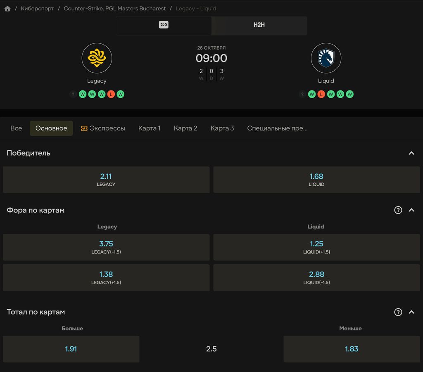The width and height of the screenshot is (423, 372).
Task: Open the Киберспорт breadcrumb link
Action: (37, 9)
